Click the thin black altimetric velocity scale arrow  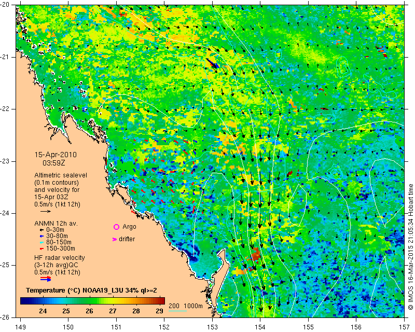coord(46,211)
